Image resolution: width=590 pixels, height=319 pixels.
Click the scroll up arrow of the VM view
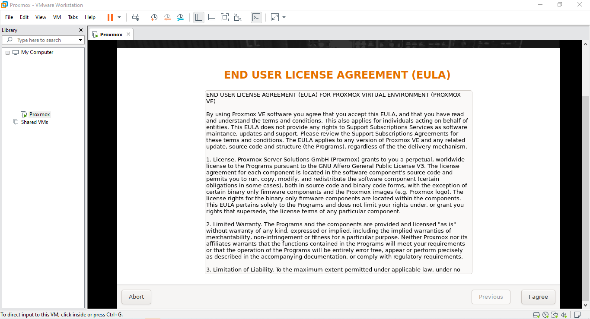(x=586, y=44)
